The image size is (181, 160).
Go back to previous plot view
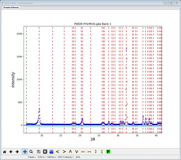[x=11, y=152]
